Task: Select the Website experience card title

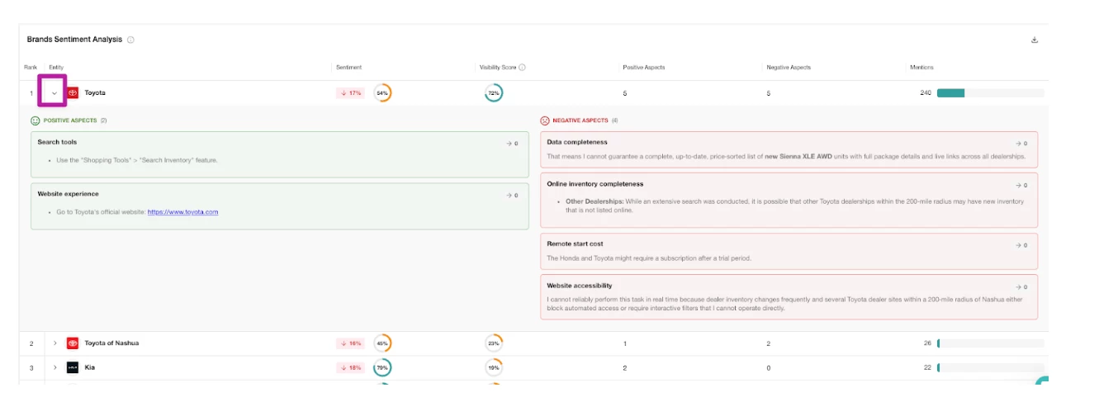Action: pos(68,194)
